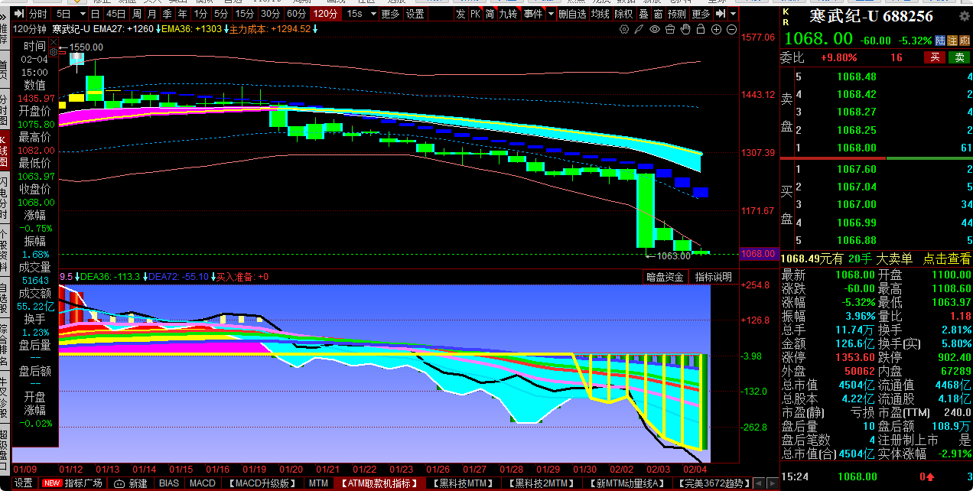Click the red 买 buy button
Screen dimensions: 973x491
934,57
